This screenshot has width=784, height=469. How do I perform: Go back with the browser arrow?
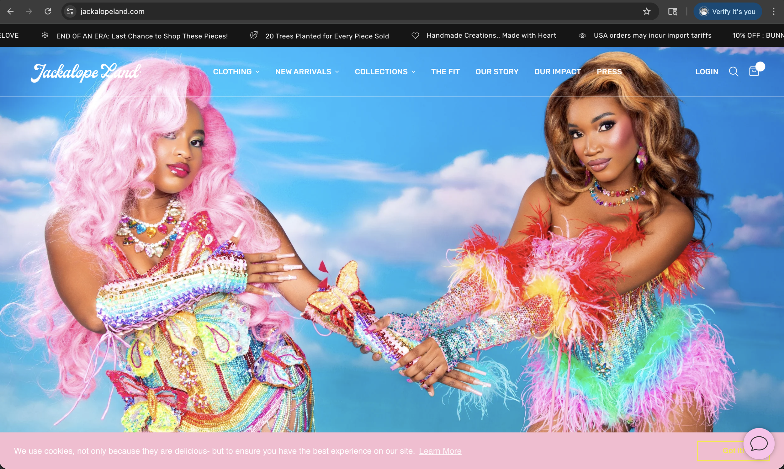click(x=10, y=12)
